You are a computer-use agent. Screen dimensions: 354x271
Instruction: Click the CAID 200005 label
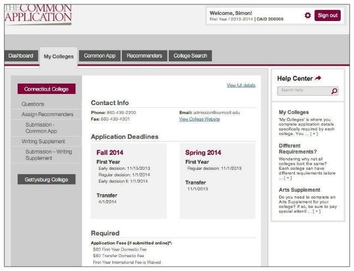[x=270, y=19]
